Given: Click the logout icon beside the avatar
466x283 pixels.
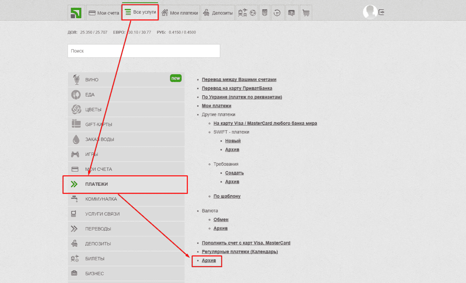Looking at the screenshot, I should (382, 12).
